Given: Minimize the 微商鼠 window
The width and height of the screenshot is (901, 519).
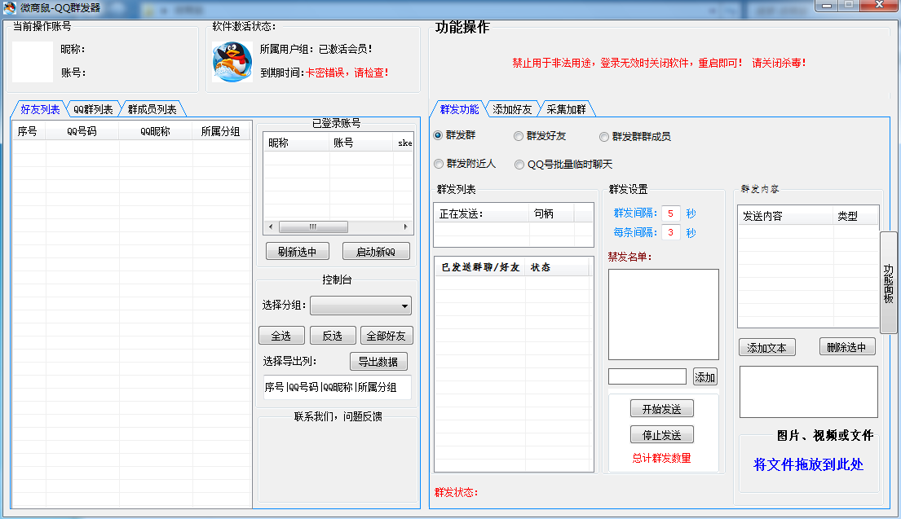Looking at the screenshot, I should point(827,6).
